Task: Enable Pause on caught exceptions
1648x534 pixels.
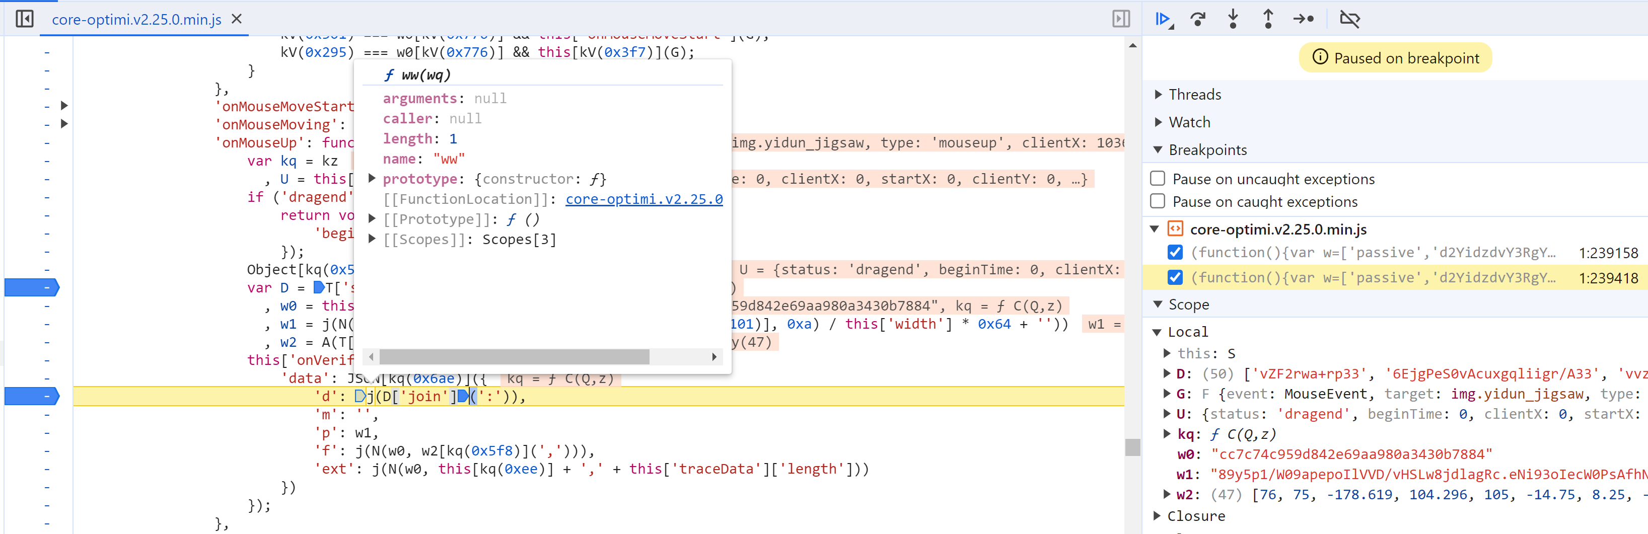Action: (x=1158, y=201)
